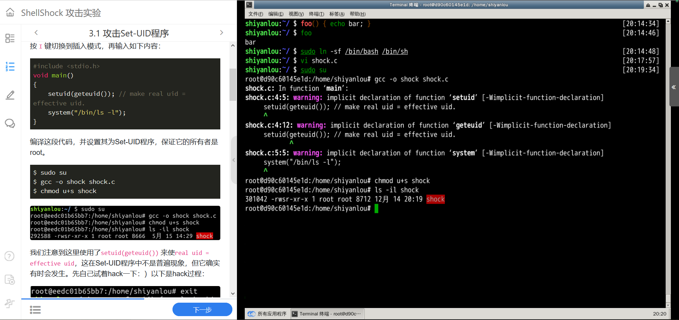679x320 pixels.
Task: Click the section heading 3.1 Set-UID
Action: [x=129, y=33]
